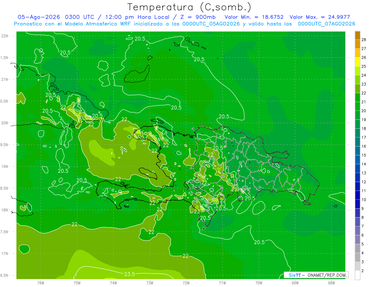Viewport: 372px width, 287px height.
Task: Click the color scale label "5"
Action: pos(363,244)
